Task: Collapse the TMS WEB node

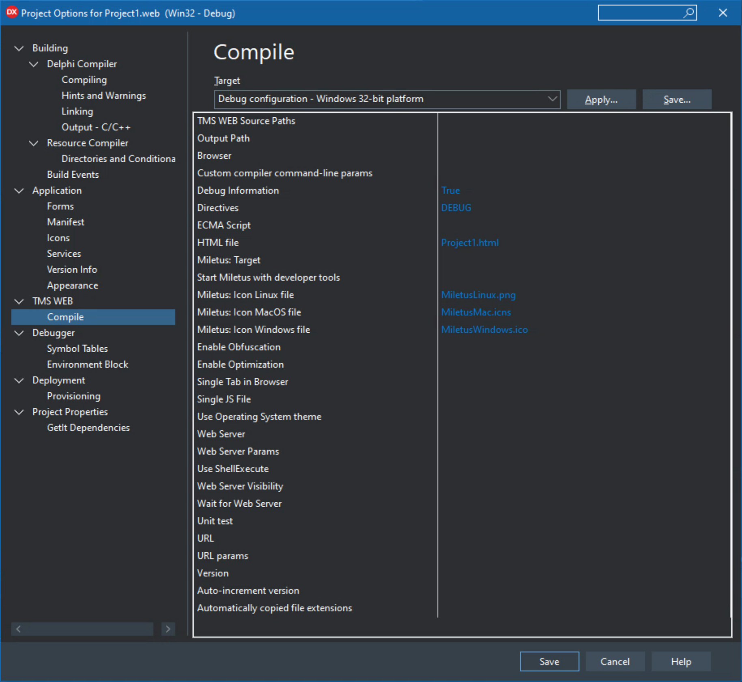Action: (19, 301)
